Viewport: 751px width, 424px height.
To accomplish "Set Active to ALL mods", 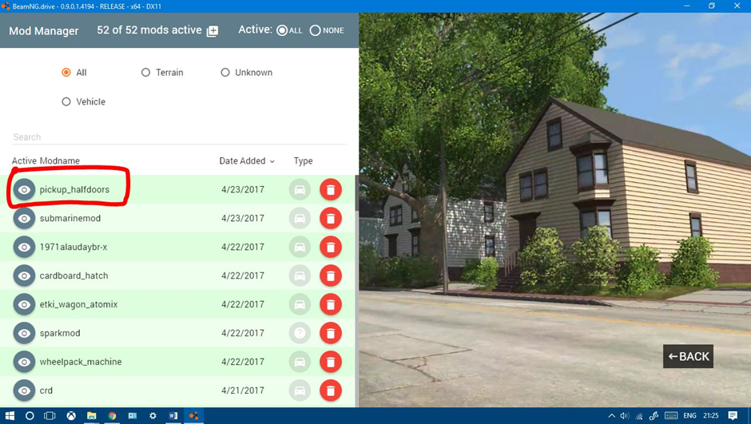I will (x=282, y=30).
